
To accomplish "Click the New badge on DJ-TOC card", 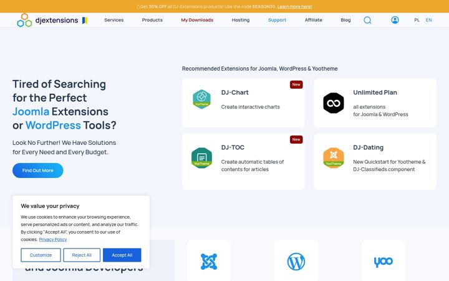I will point(296,140).
